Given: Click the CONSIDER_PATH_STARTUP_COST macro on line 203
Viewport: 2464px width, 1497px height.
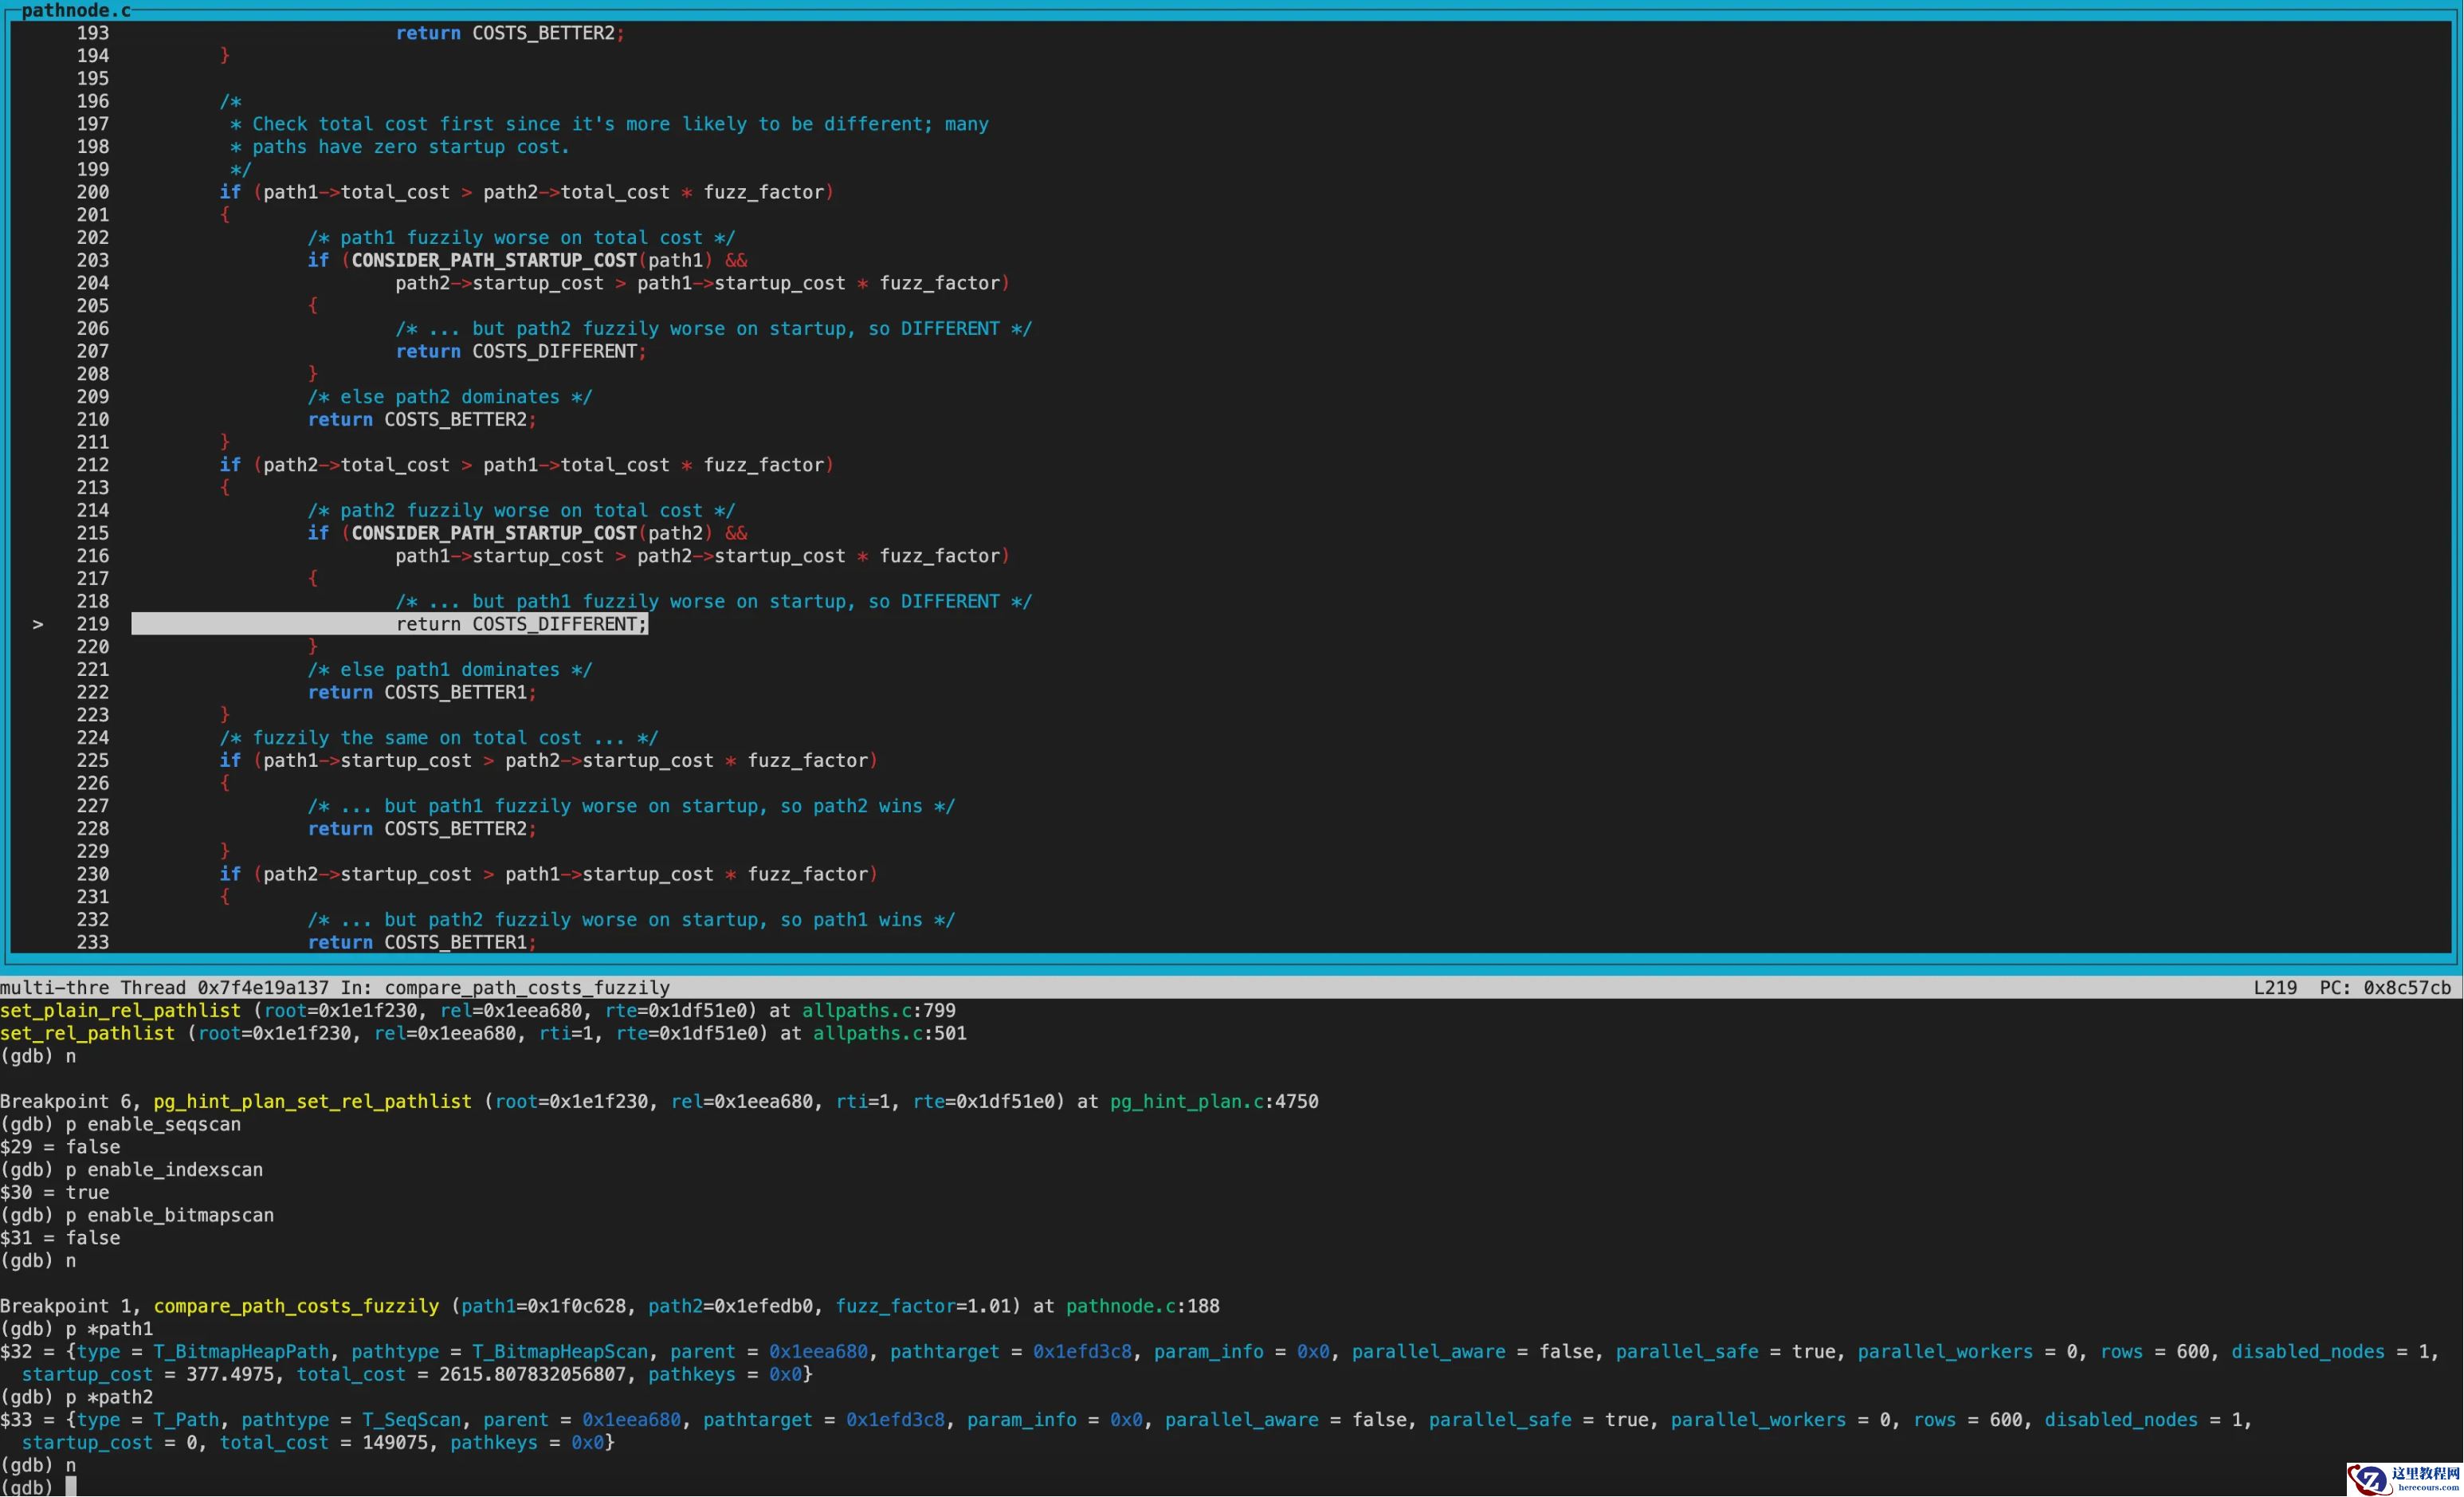Looking at the screenshot, I should pyautogui.click(x=494, y=260).
